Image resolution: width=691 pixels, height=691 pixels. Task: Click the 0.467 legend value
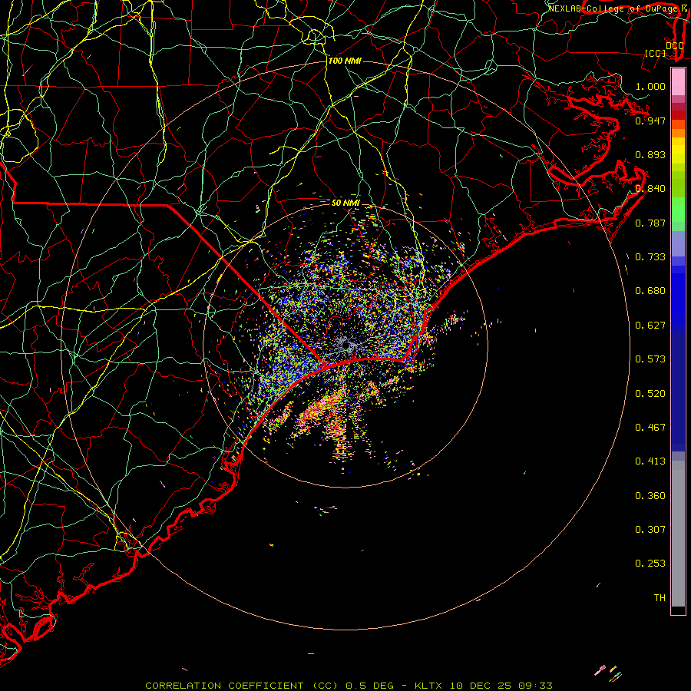click(650, 428)
